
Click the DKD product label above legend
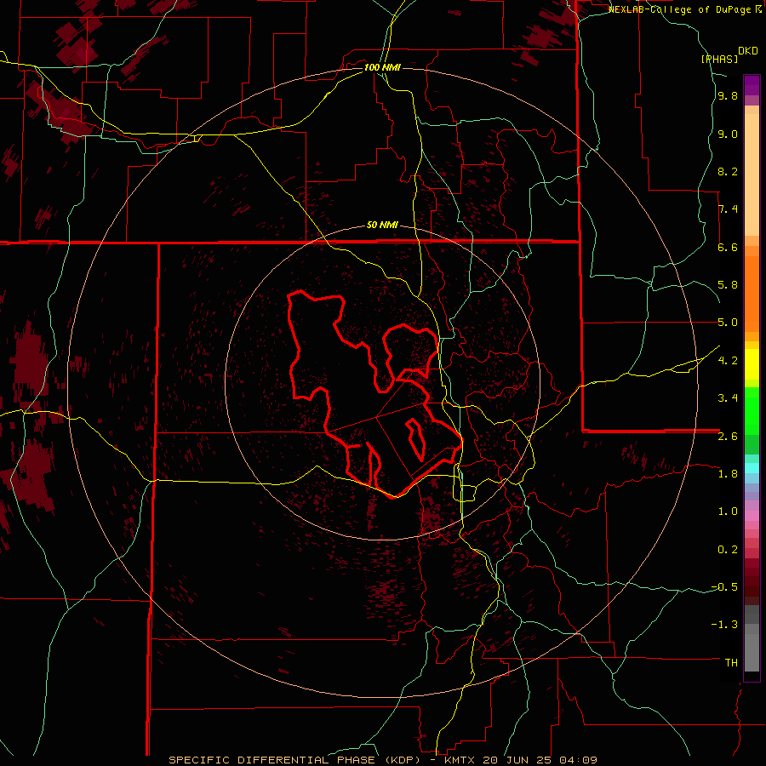point(748,51)
